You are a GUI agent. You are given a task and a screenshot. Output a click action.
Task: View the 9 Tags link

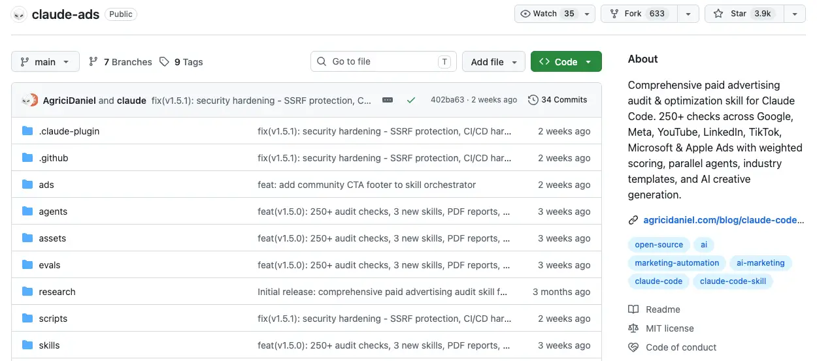(181, 62)
